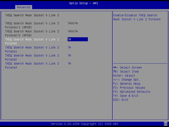
Task: Click the 'Select Screen' key hint
Action: point(128,67)
